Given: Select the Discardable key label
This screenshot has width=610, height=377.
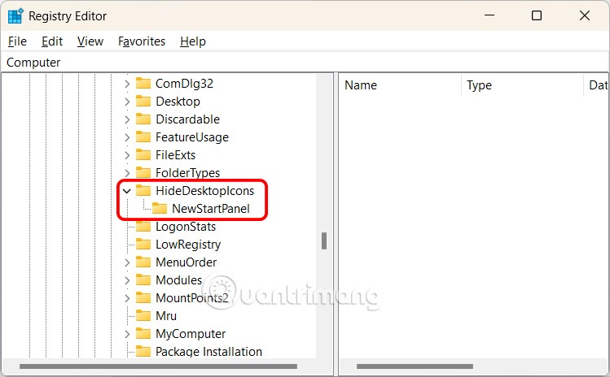Looking at the screenshot, I should (187, 119).
